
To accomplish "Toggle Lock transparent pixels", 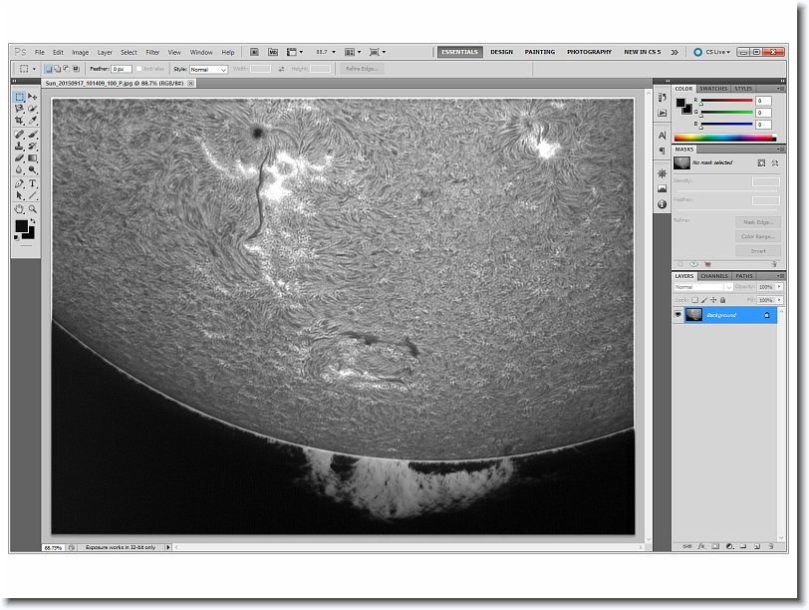I will click(695, 300).
